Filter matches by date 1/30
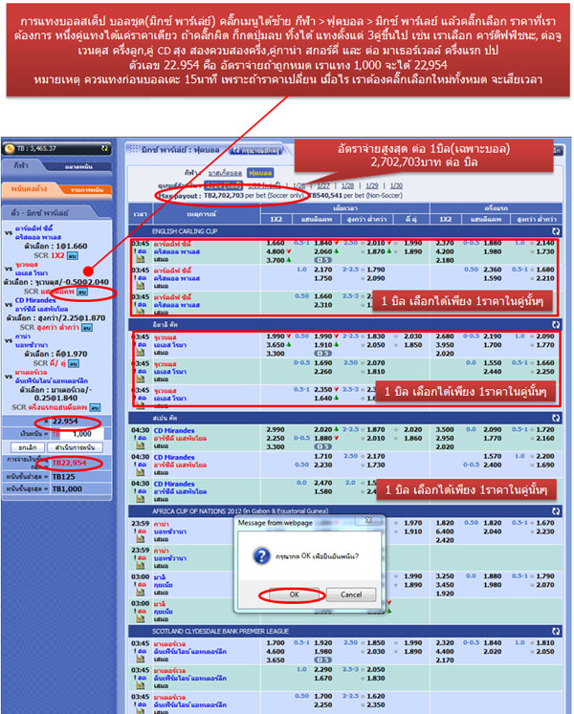Image resolution: width=574 pixels, height=714 pixels. [x=396, y=185]
